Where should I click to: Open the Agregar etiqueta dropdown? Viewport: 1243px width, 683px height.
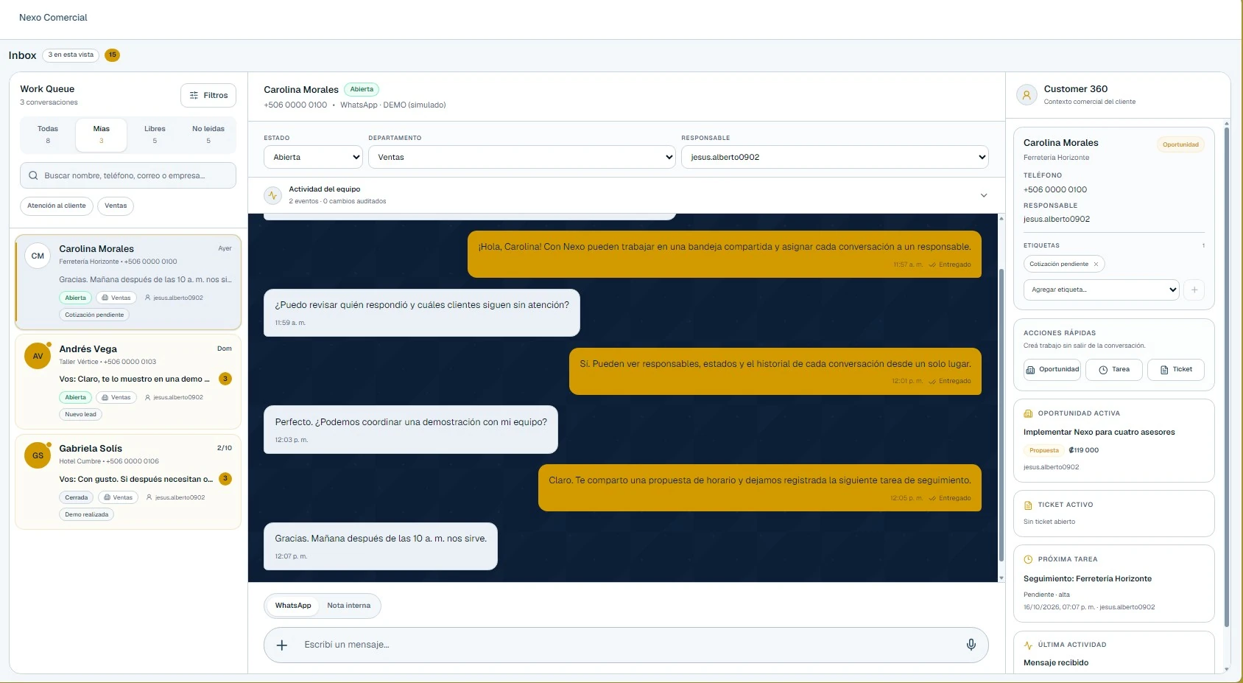point(1102,290)
